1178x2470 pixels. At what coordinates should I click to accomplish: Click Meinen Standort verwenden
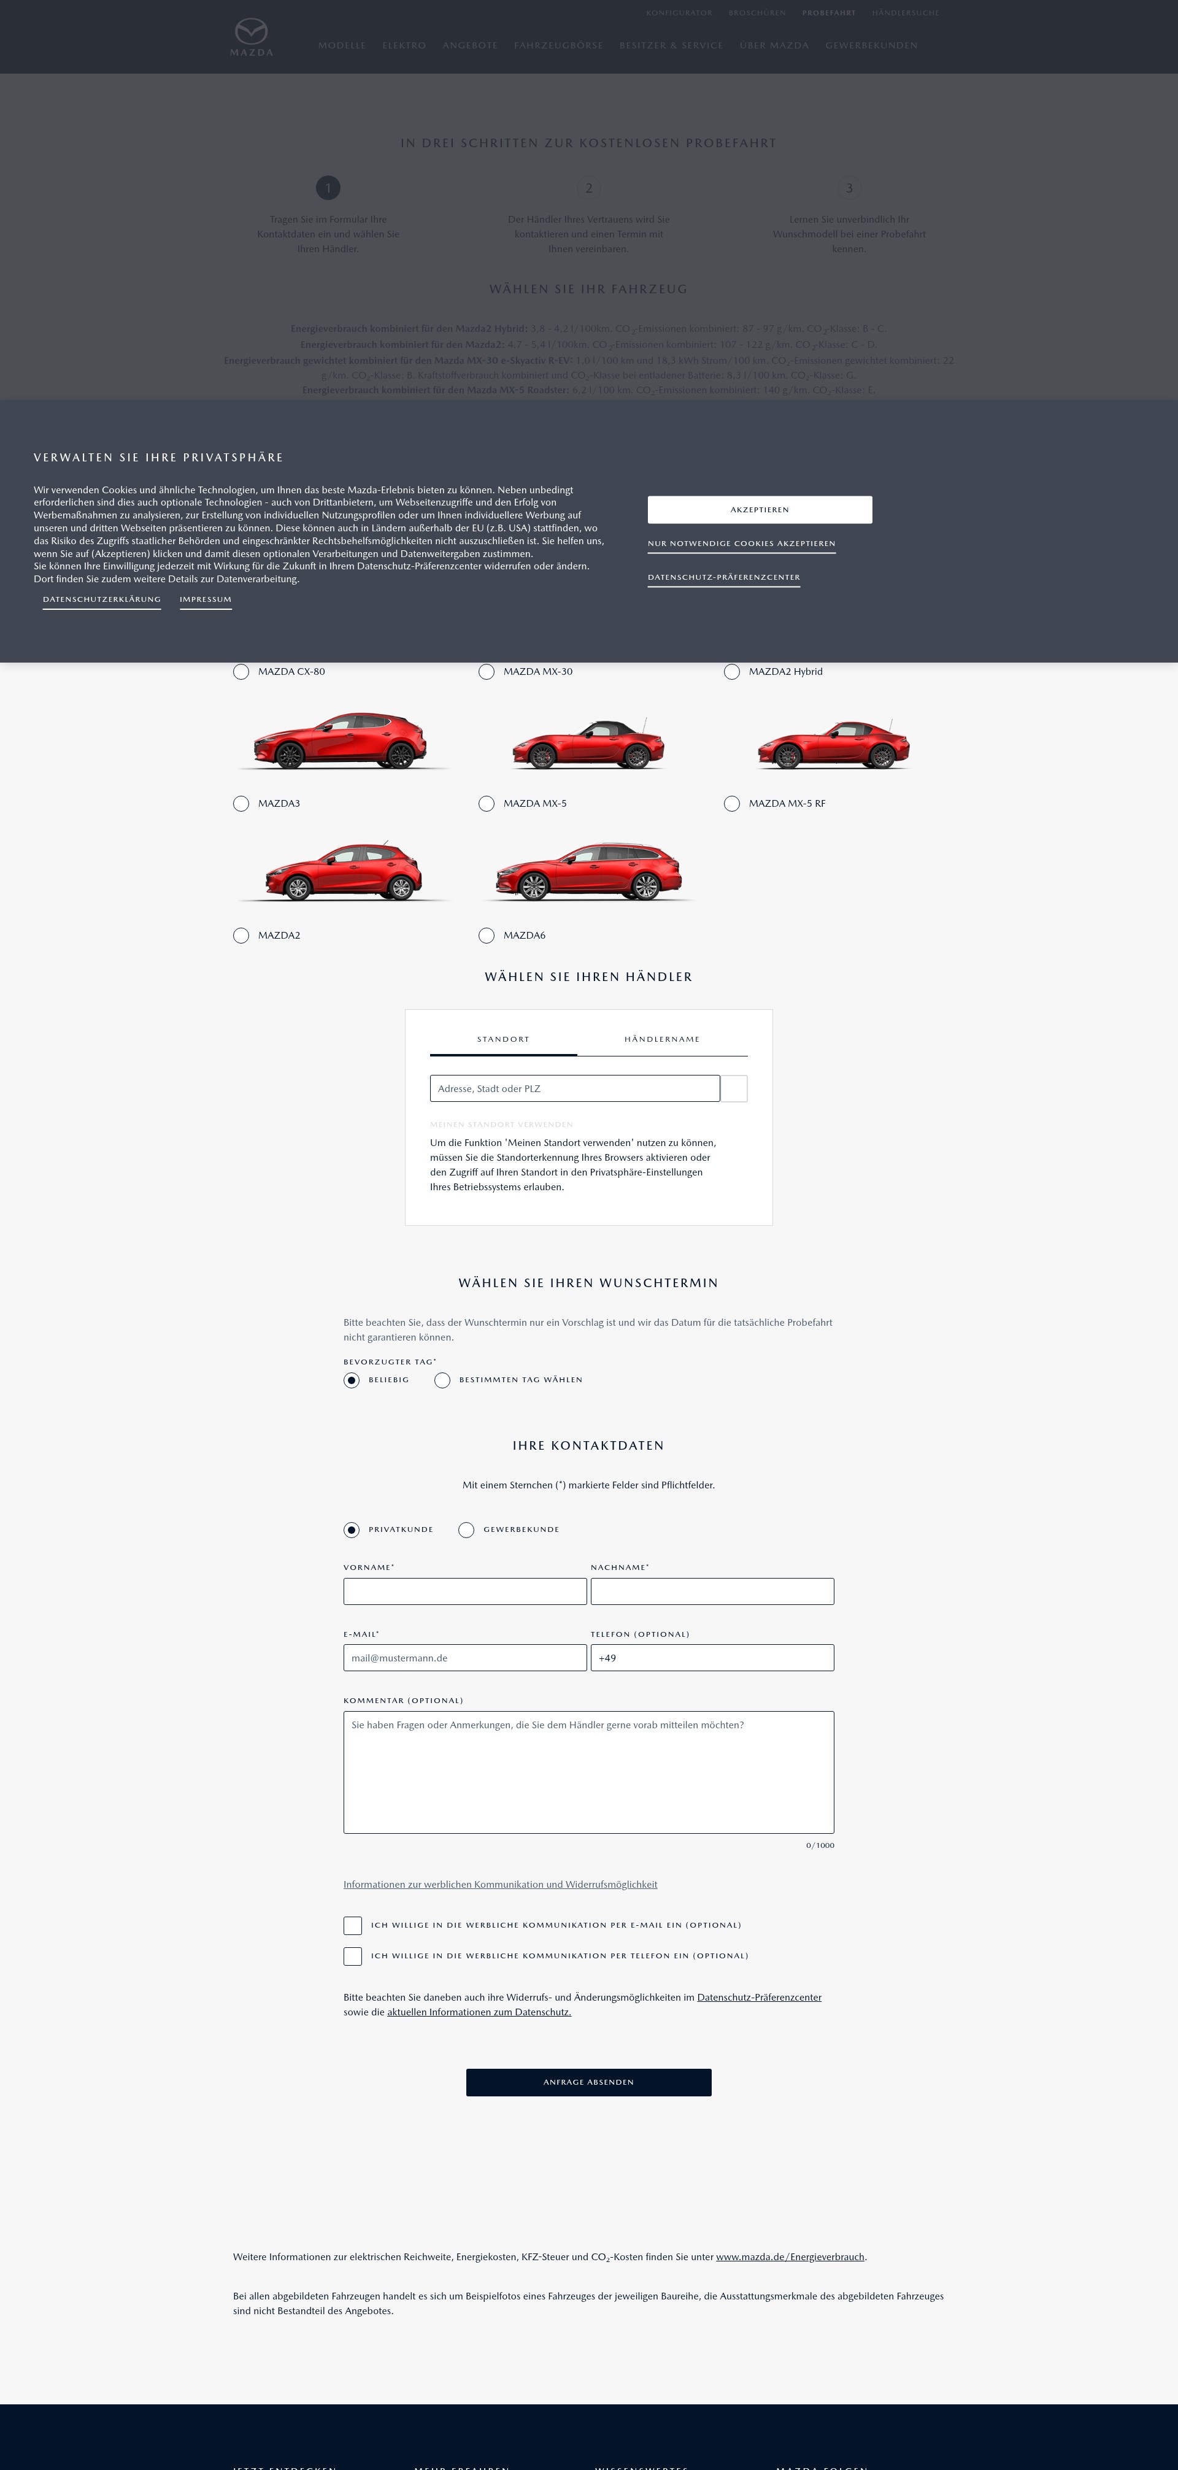point(502,1124)
